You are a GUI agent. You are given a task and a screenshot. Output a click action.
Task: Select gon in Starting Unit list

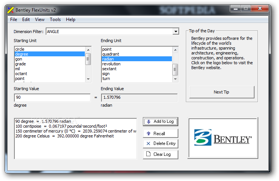[x=50, y=59]
